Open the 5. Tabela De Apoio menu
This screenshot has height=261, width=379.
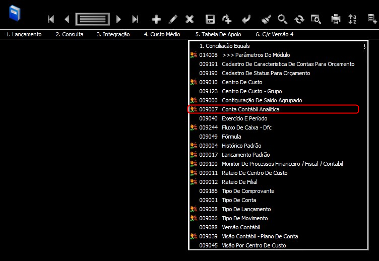click(218, 34)
